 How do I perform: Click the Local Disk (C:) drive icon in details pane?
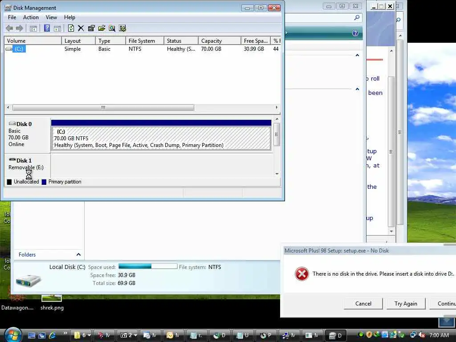pos(28,281)
